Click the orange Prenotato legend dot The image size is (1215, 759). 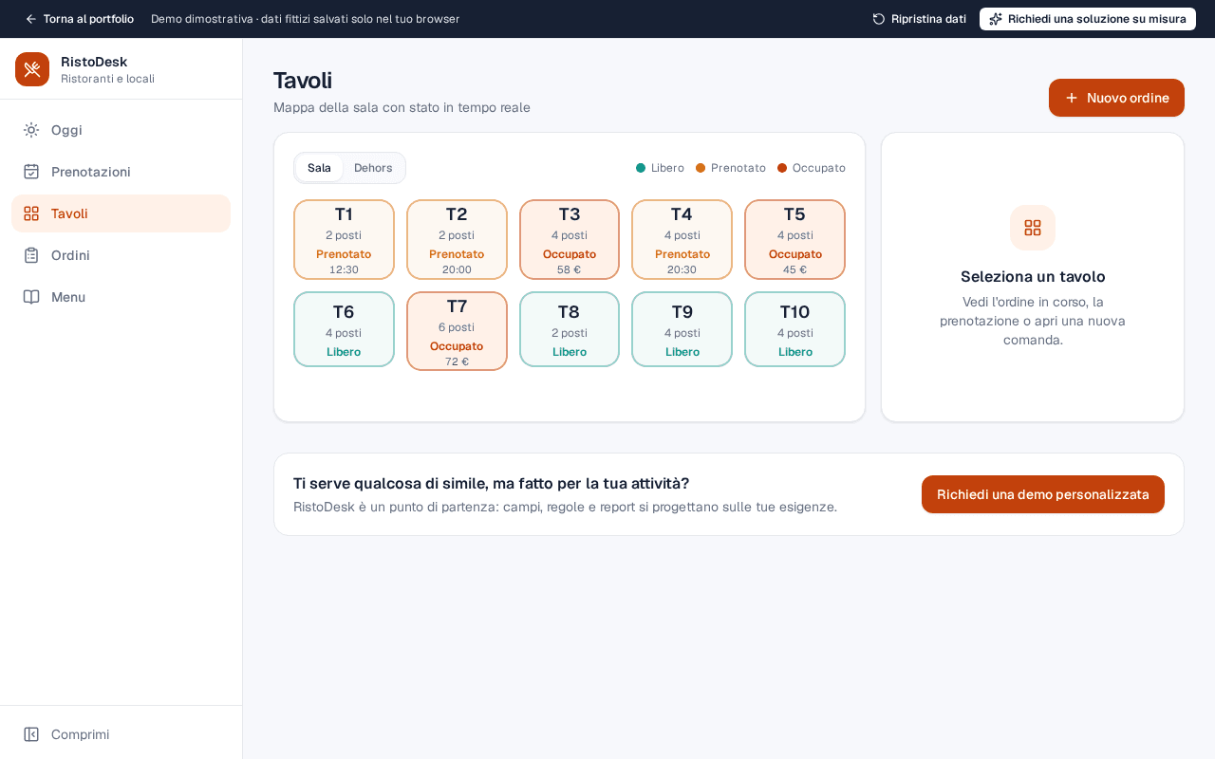point(701,168)
